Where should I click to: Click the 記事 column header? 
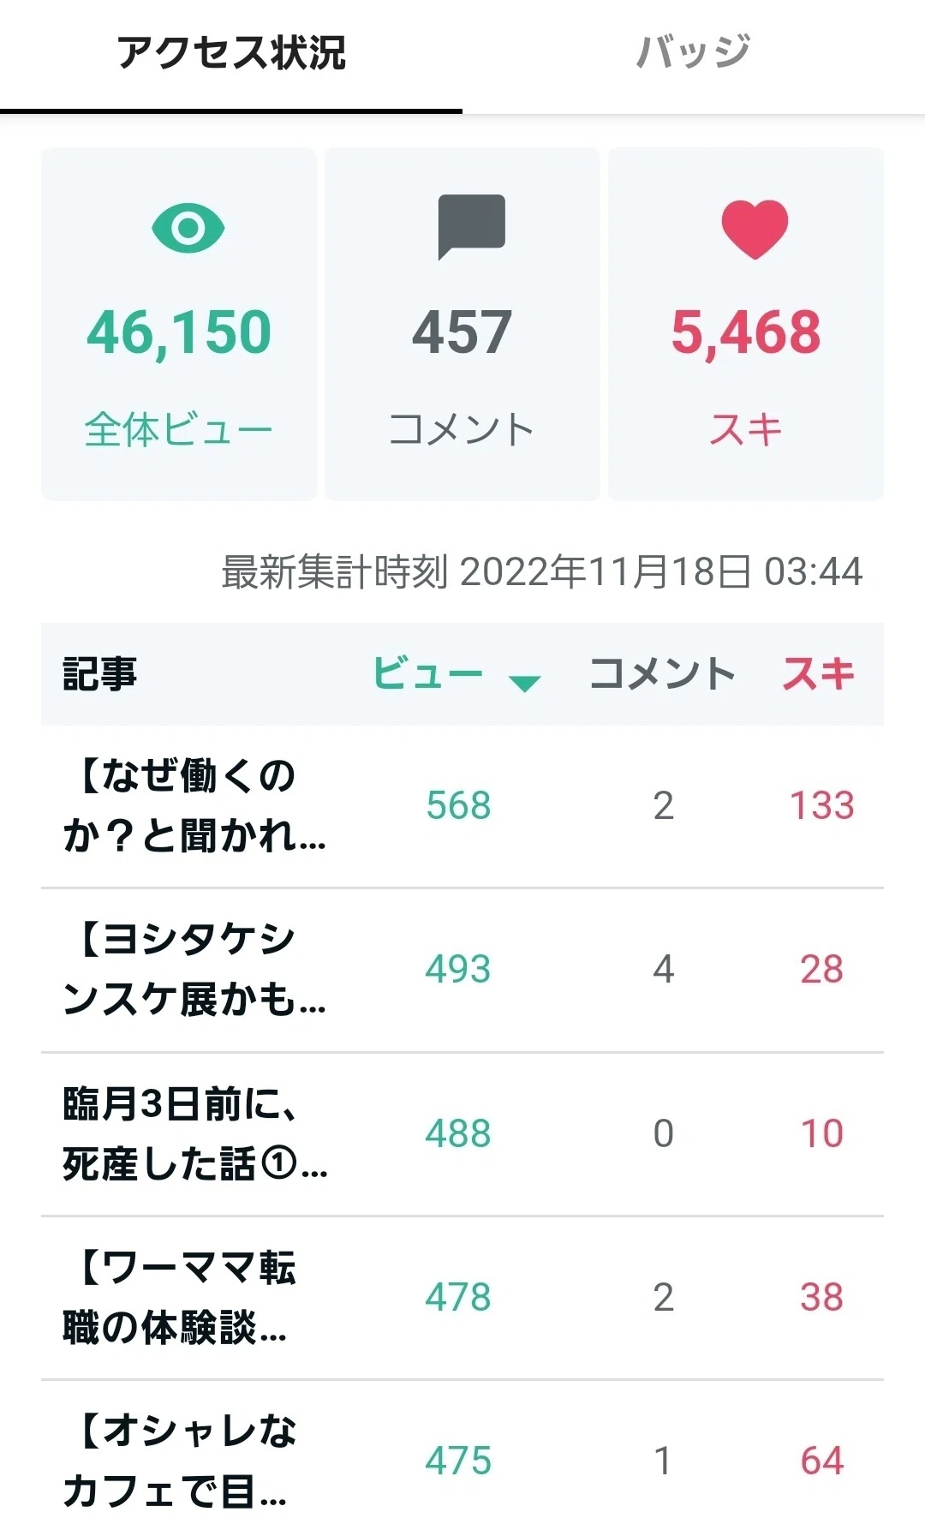[99, 673]
